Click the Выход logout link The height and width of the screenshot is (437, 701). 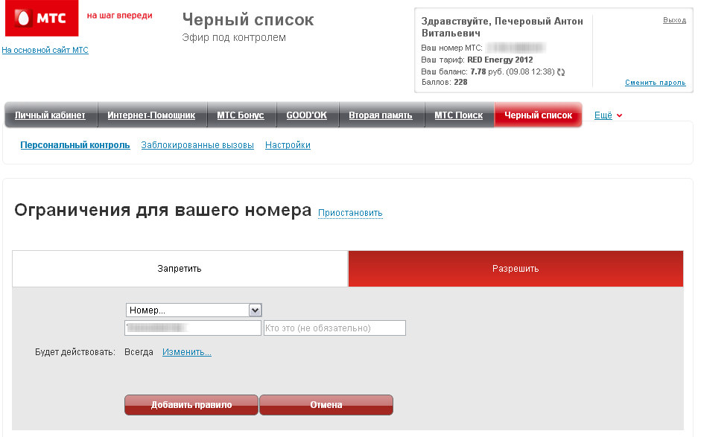674,20
